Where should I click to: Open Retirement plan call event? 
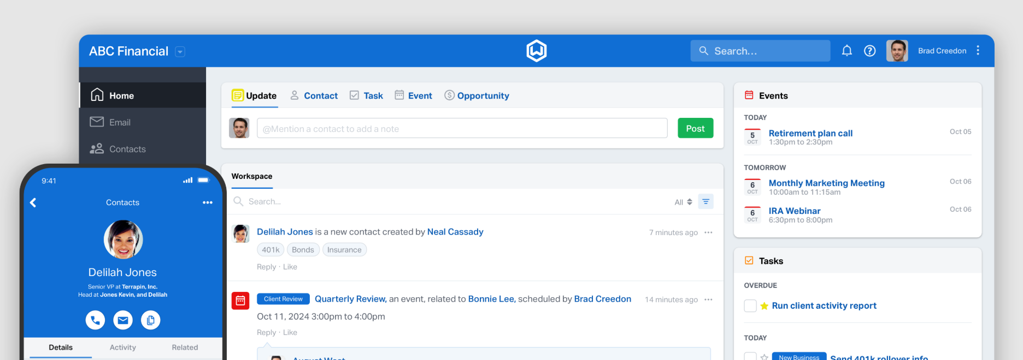coord(810,133)
